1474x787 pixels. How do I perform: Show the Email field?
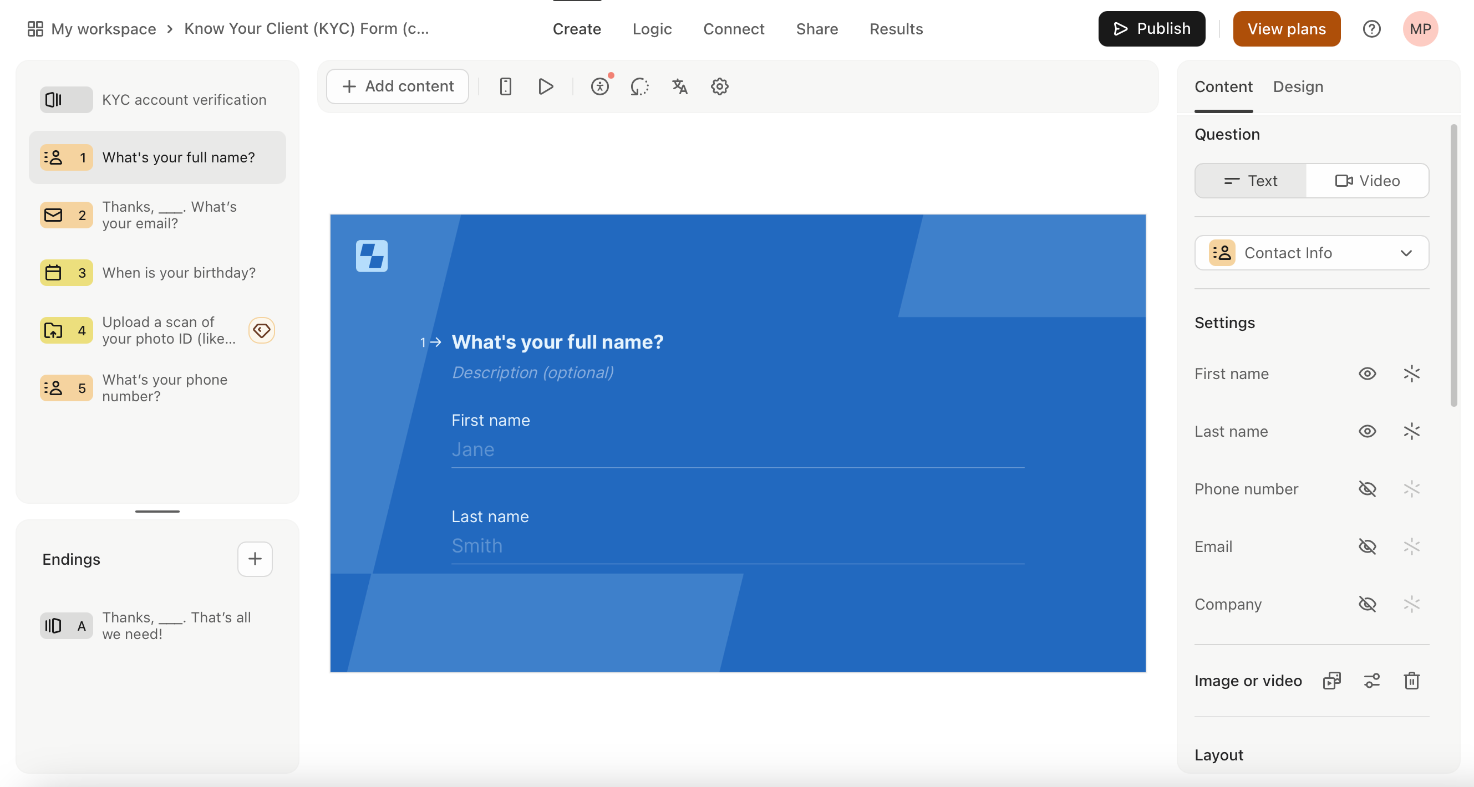(x=1367, y=547)
